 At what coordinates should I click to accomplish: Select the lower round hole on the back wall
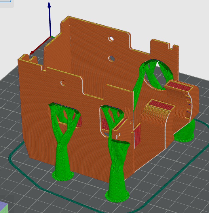111,59
